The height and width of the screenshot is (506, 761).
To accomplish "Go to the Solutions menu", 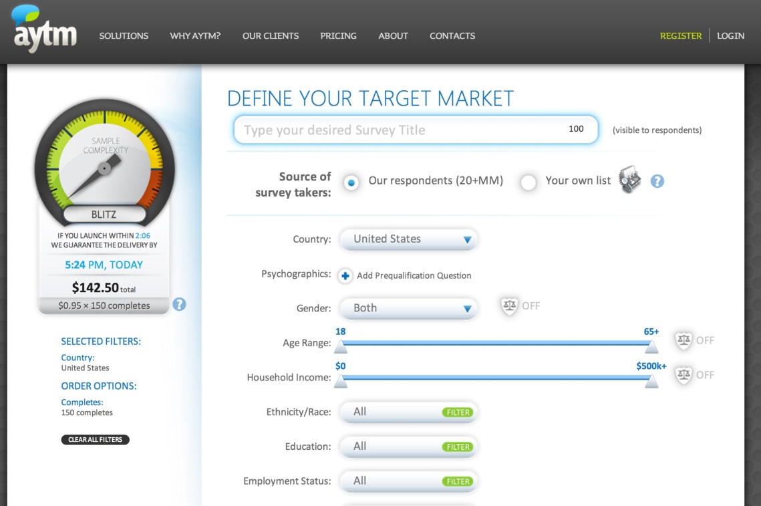I will tap(124, 36).
